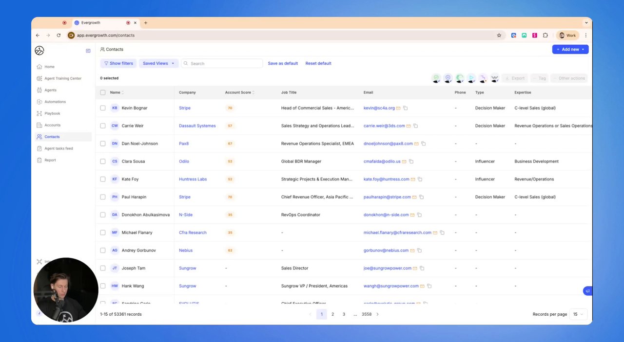The height and width of the screenshot is (342, 624).
Task: Toggle the select-all contacts checkbox
Action: click(x=103, y=92)
